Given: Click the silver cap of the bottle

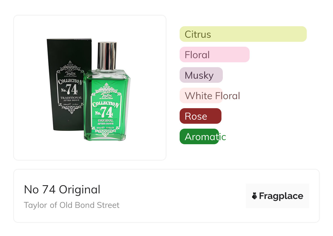Looking at the screenshot, I should pyautogui.click(x=107, y=55).
